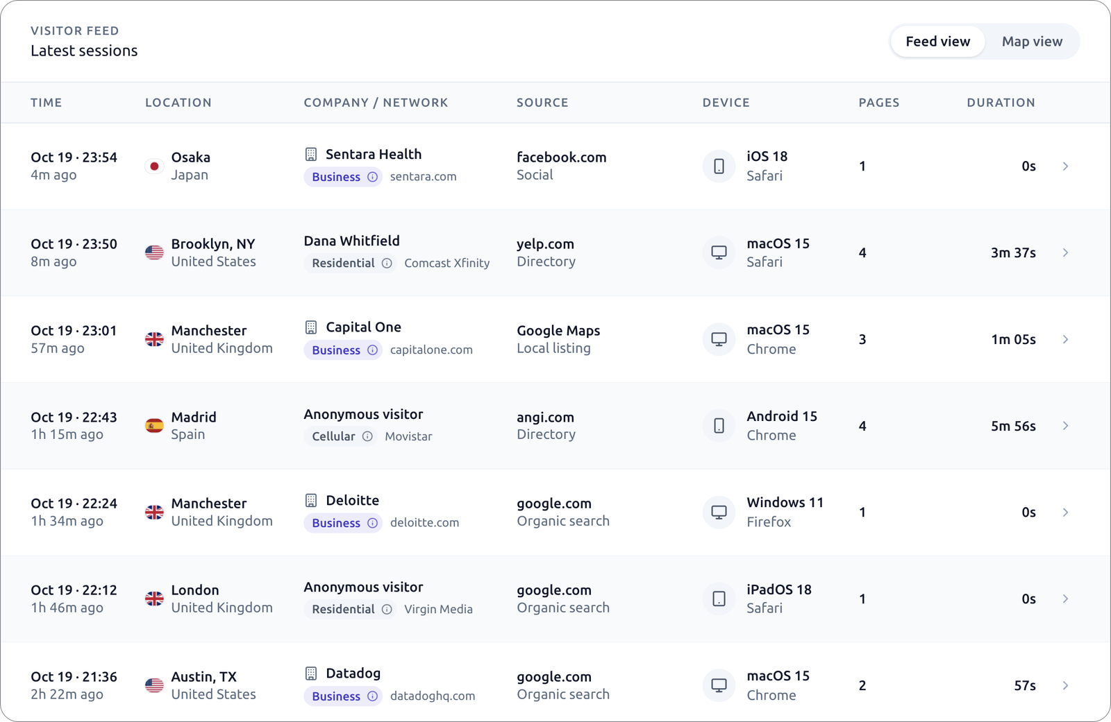Click the building icon next to Datadog
Screen dimensions: 1111x722
pos(311,673)
